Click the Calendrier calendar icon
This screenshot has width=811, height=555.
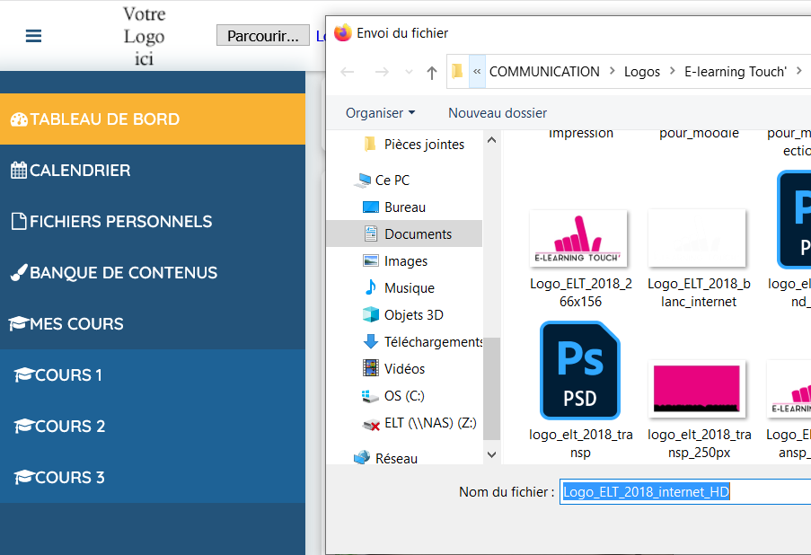(19, 170)
